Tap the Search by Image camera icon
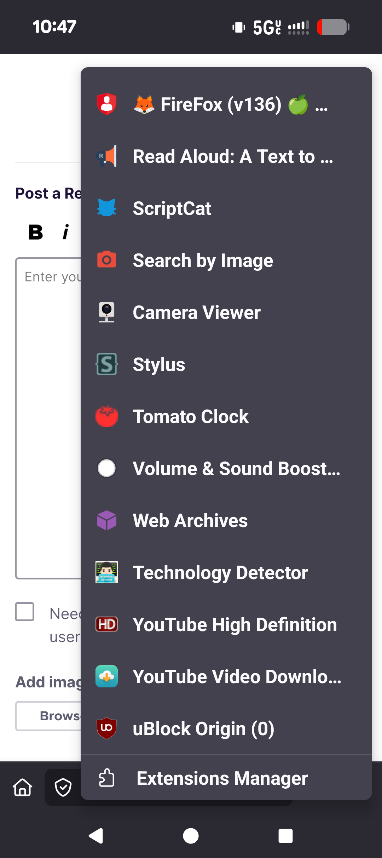 [106, 260]
